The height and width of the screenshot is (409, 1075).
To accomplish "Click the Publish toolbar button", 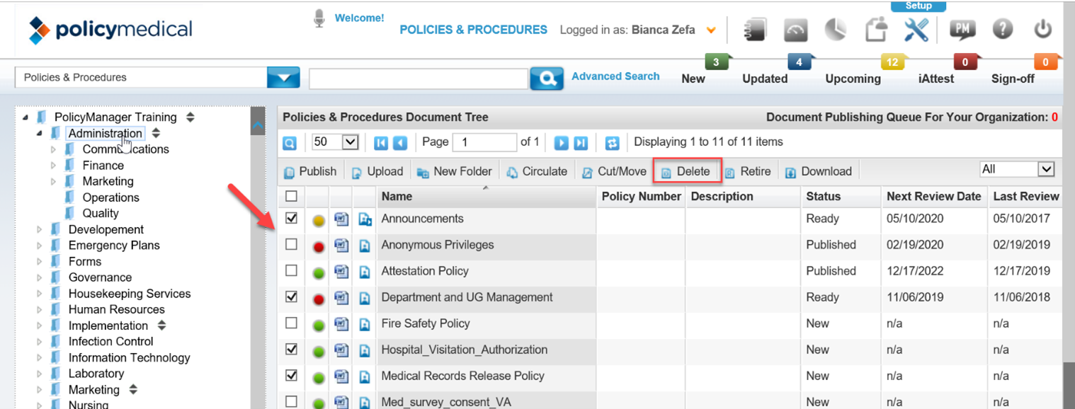I will tap(310, 171).
